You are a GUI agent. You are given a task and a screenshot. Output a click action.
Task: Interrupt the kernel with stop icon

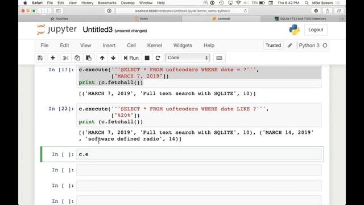coord(147,58)
